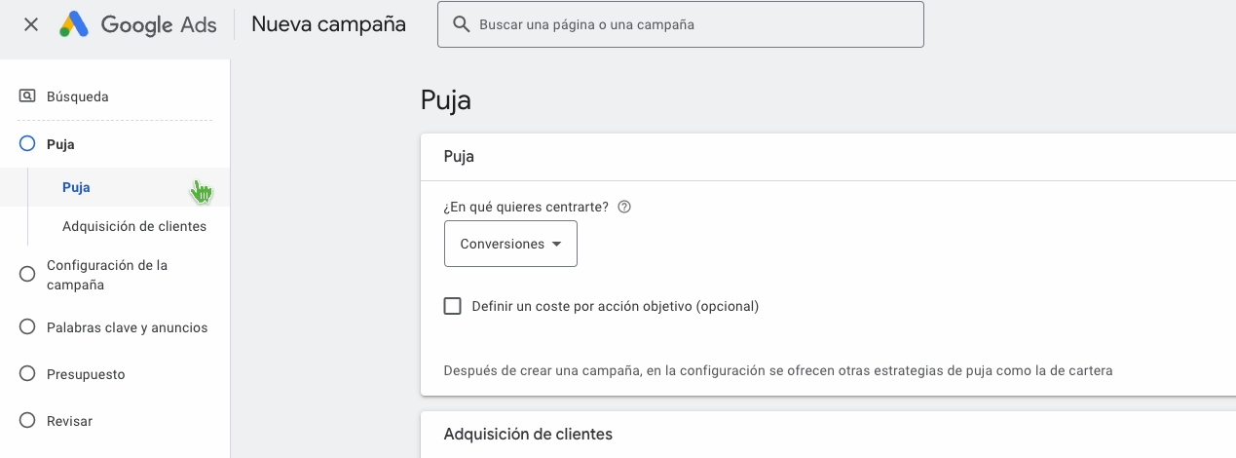Click the arrow on the Conversiones dropdown

click(557, 244)
